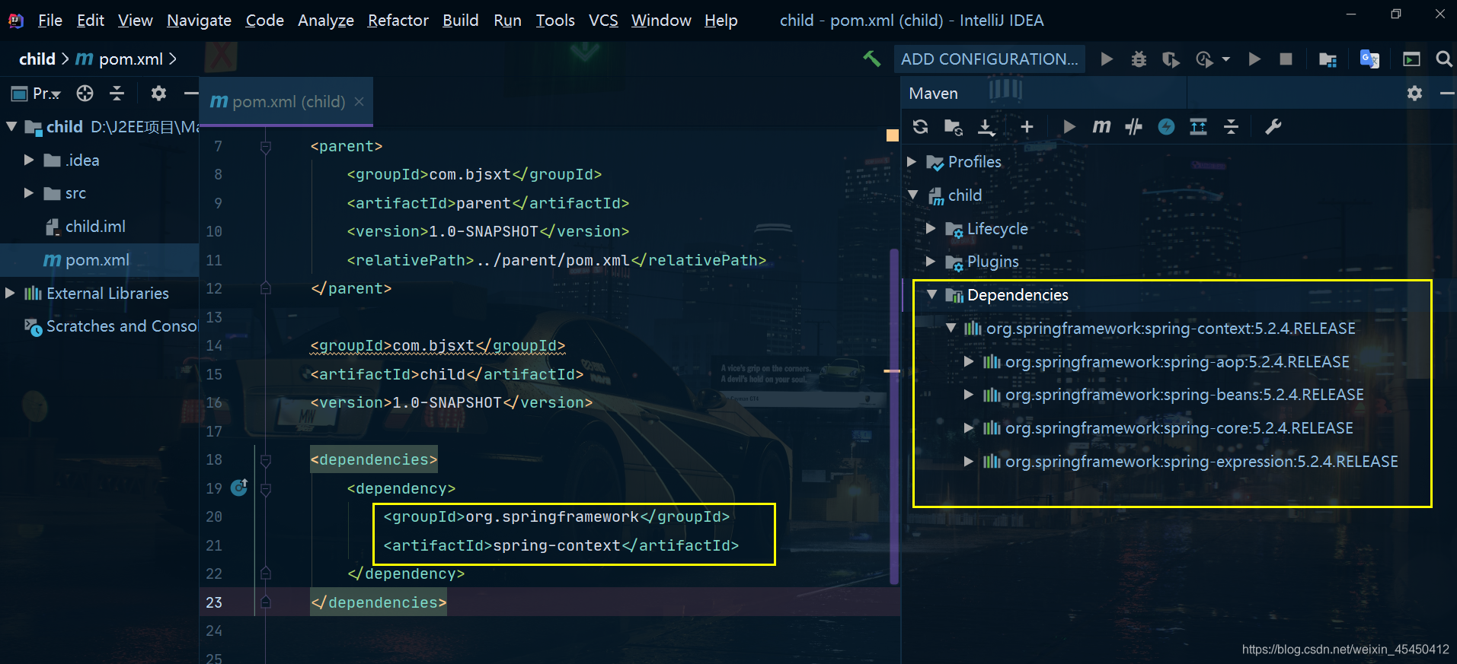The width and height of the screenshot is (1457, 664).
Task: Open Maven settings wrench icon
Action: coord(1273,126)
